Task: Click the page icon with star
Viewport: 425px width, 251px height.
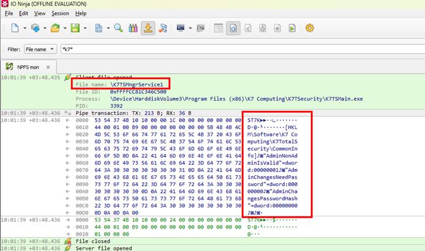Action: click(277, 28)
